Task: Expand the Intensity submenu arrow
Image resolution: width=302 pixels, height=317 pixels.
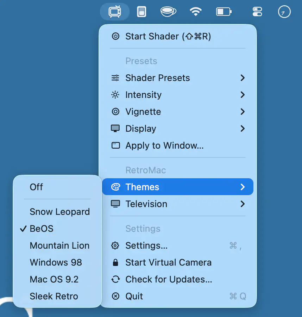Action: click(x=243, y=95)
